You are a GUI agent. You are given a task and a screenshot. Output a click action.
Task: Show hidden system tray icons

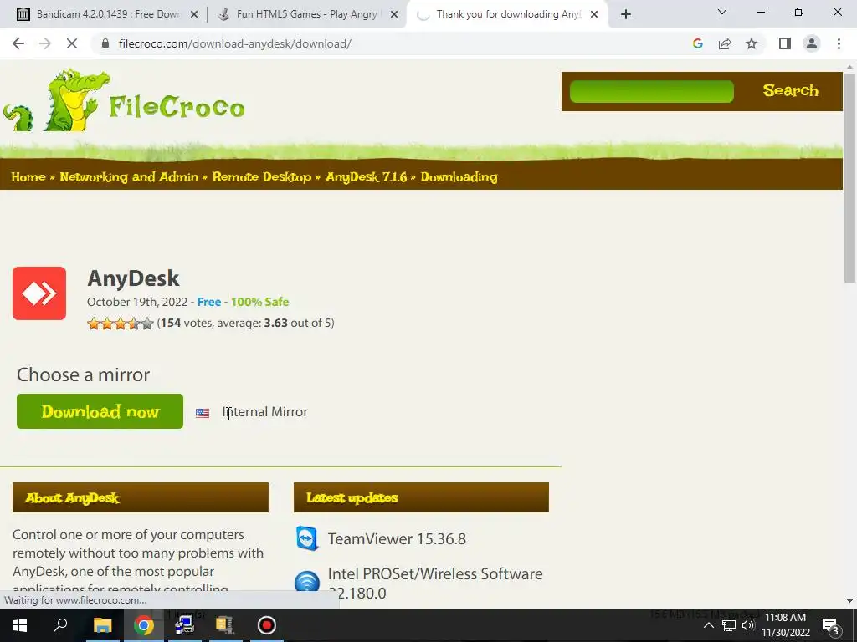(708, 625)
